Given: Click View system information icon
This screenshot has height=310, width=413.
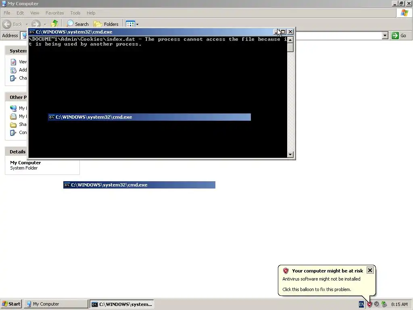Looking at the screenshot, I should pos(13,62).
